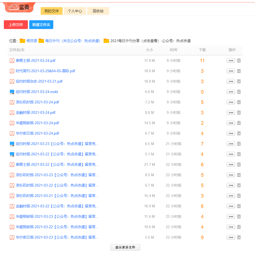Image resolution: width=255 pixels, height=255 pixels.
Task: Open the ... menu for 时代周刊-2021-03-29&04-05-国际.pdf
Action: click(231, 71)
